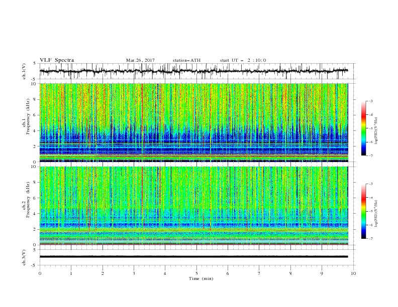Screen dimensions: 398x307
Task: Click the ch.2 spectrogram color scale bar
Action: (x=364, y=211)
